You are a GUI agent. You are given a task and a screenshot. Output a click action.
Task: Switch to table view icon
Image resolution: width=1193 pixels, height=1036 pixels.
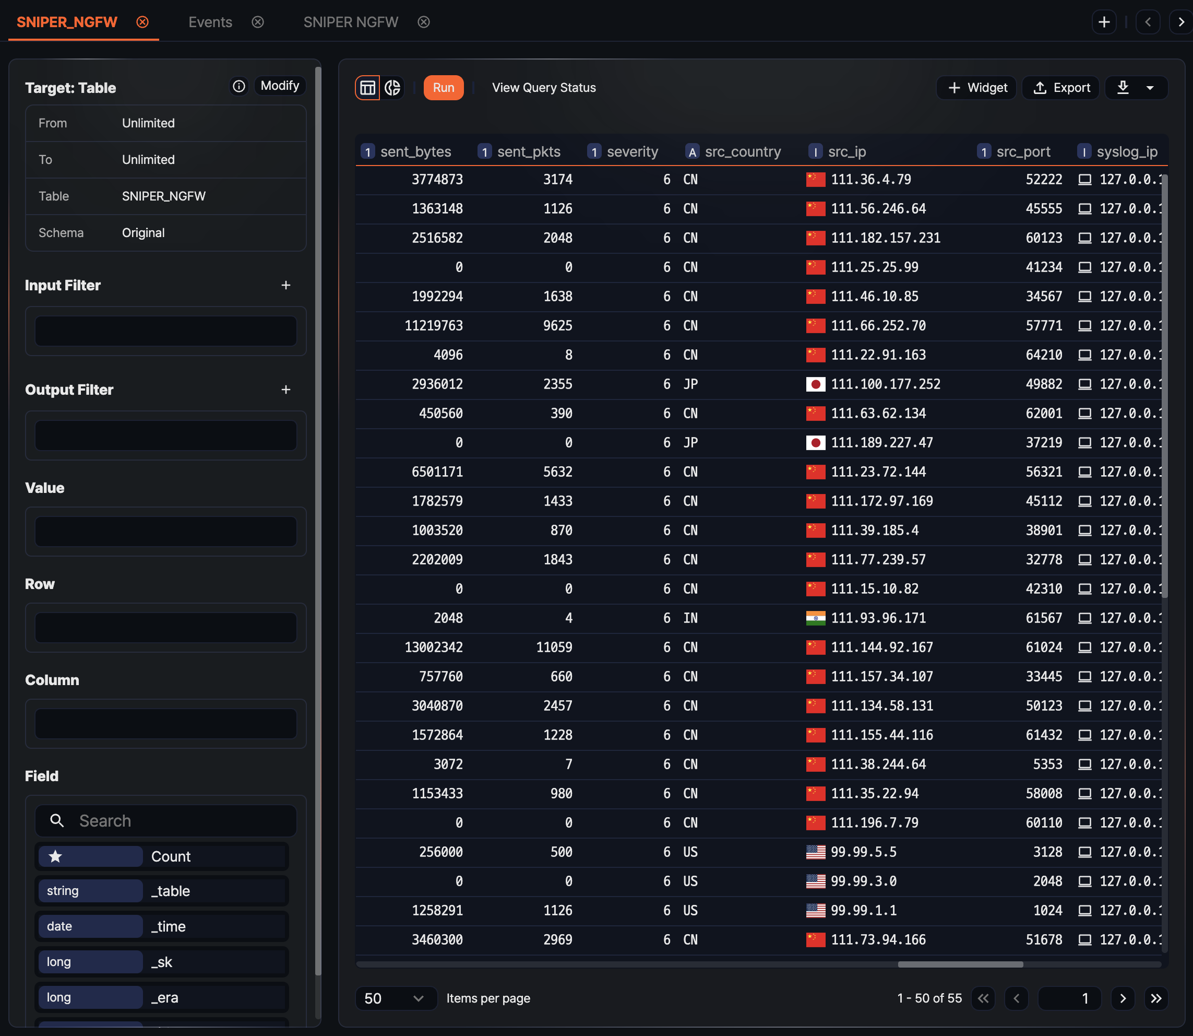pyautogui.click(x=367, y=88)
